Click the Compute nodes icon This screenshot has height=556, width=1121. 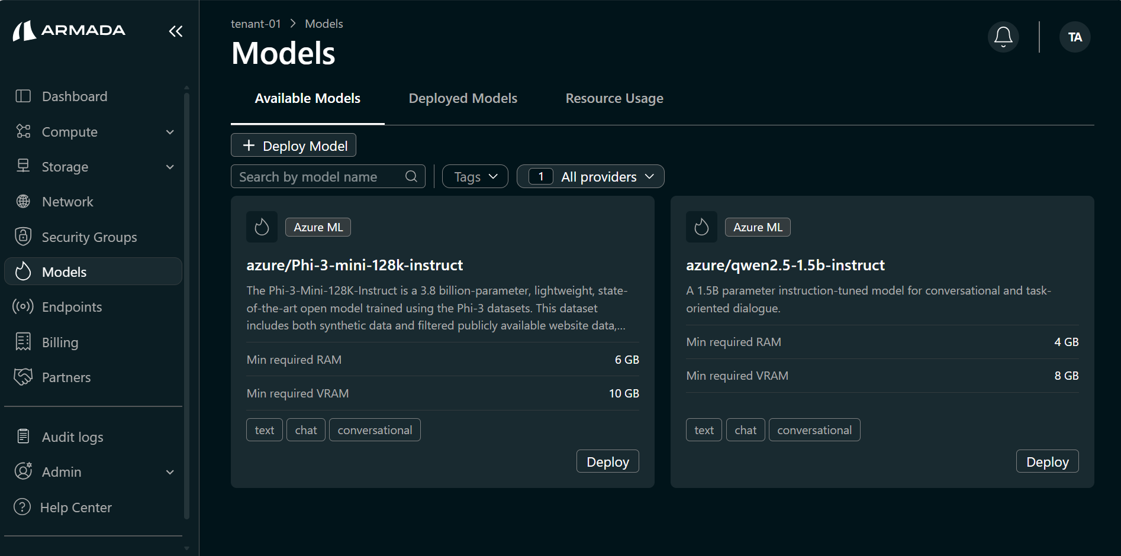tap(23, 131)
